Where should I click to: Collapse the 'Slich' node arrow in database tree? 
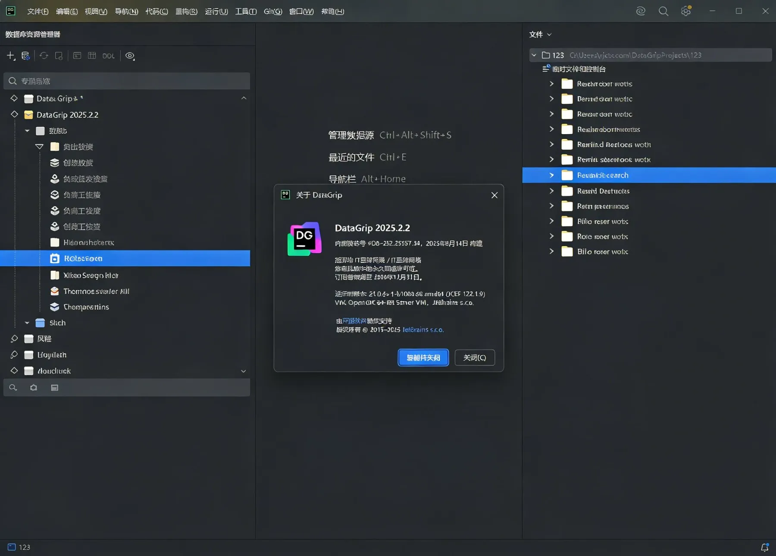tap(27, 323)
